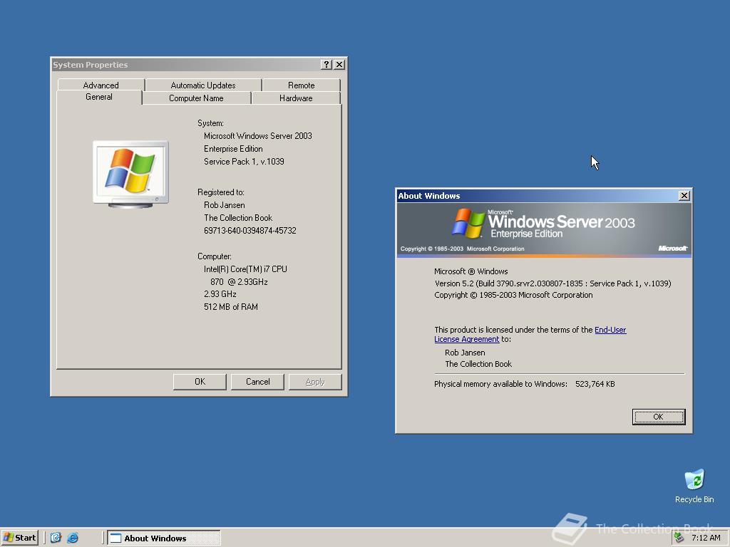Close the System Properties window
Image resolution: width=730 pixels, height=547 pixels.
[339, 65]
